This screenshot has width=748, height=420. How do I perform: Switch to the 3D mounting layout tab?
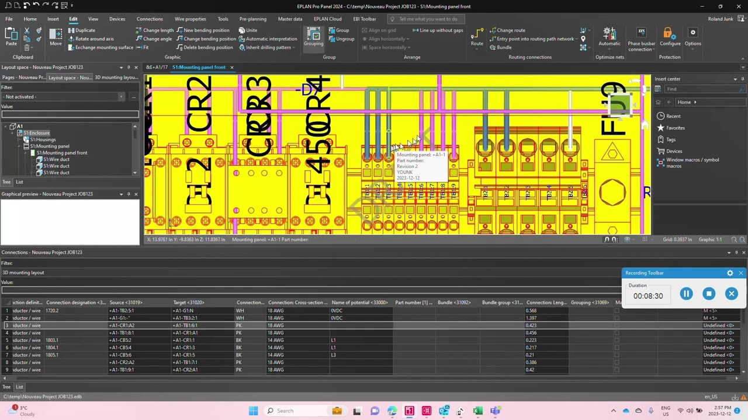click(116, 78)
